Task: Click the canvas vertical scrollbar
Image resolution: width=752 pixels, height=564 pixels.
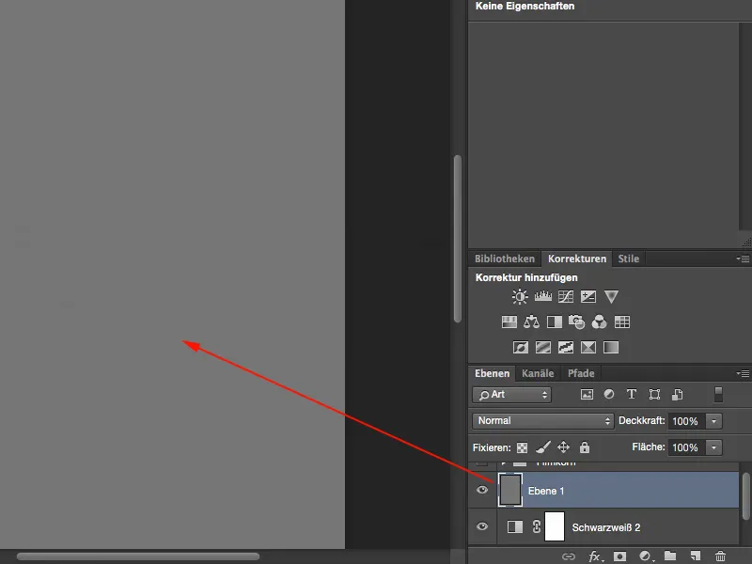Action: coord(458,239)
